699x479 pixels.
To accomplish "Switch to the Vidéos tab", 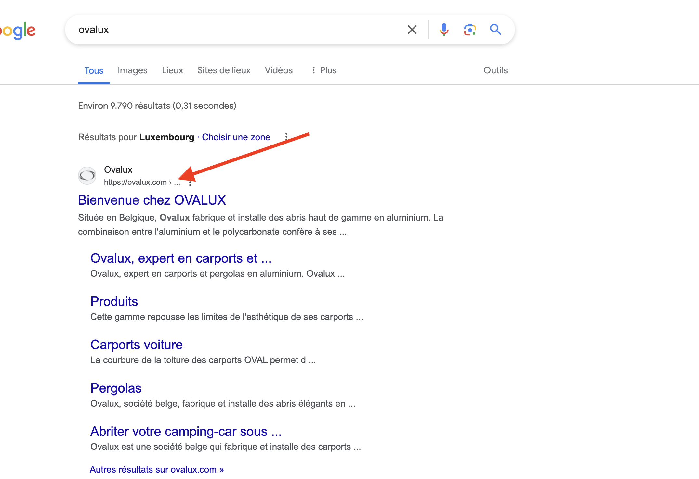I will pos(279,70).
